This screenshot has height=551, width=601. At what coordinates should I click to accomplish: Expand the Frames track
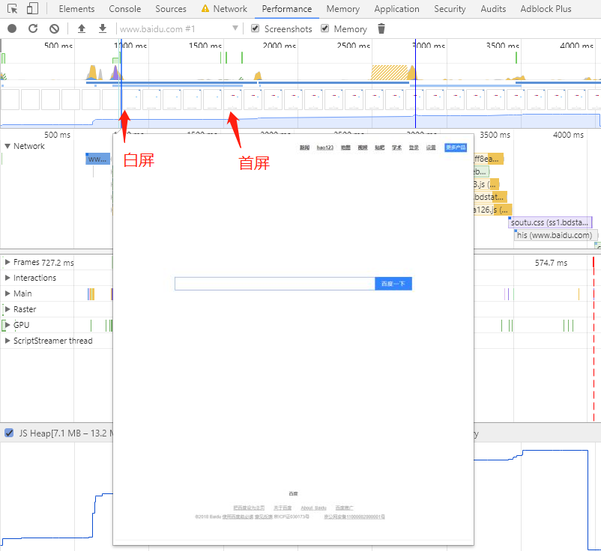(7, 262)
